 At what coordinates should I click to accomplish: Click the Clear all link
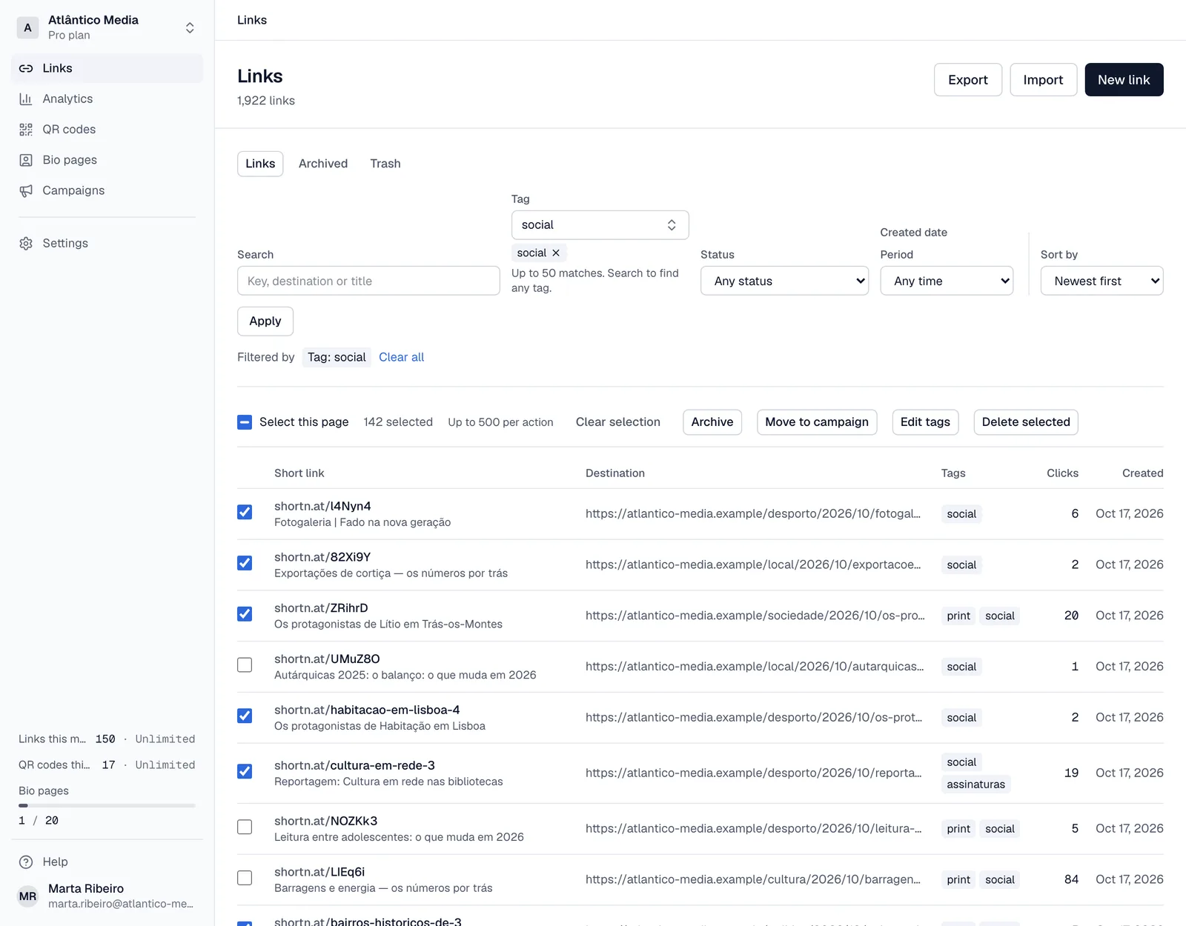coord(402,357)
